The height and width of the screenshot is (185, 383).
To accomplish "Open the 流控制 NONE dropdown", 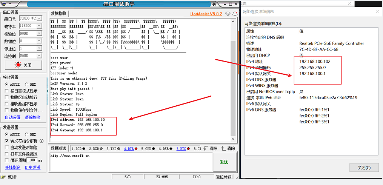I will (39, 56).
